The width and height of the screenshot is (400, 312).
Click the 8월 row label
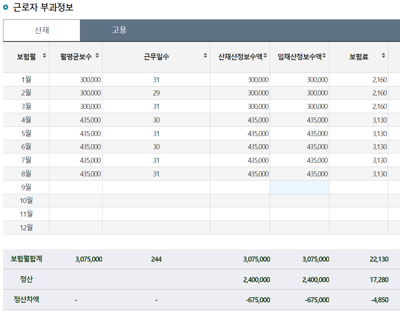[26, 174]
